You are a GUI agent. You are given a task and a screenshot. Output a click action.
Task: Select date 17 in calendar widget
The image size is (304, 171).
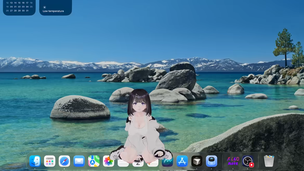pyautogui.click(x=27, y=3)
